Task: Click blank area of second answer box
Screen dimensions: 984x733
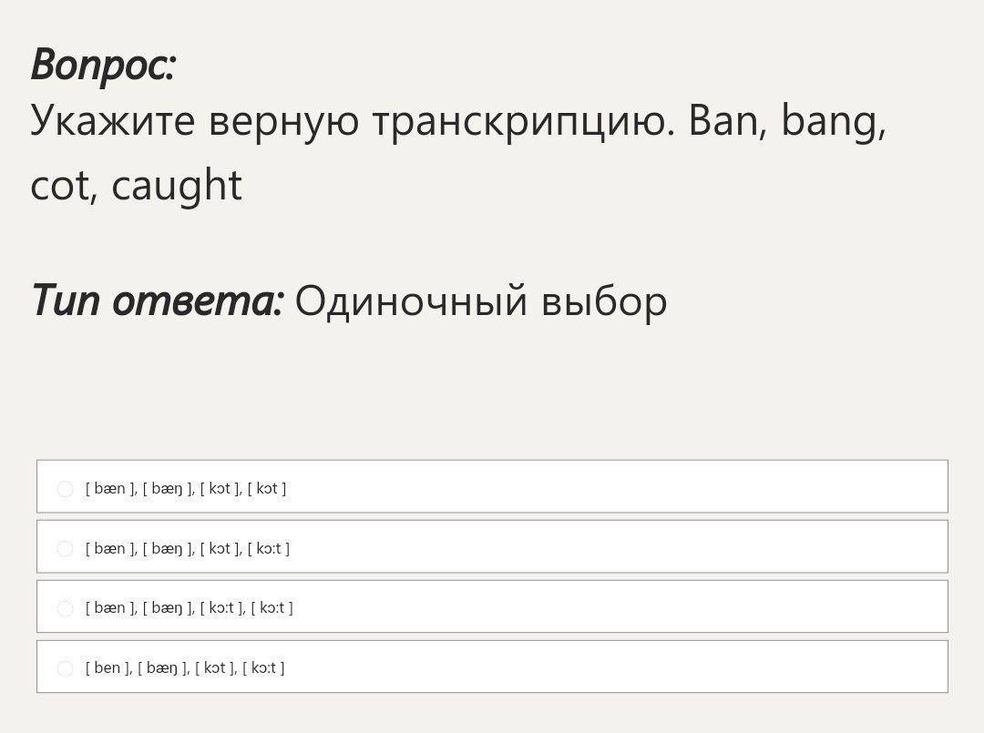Action: [x=620, y=547]
